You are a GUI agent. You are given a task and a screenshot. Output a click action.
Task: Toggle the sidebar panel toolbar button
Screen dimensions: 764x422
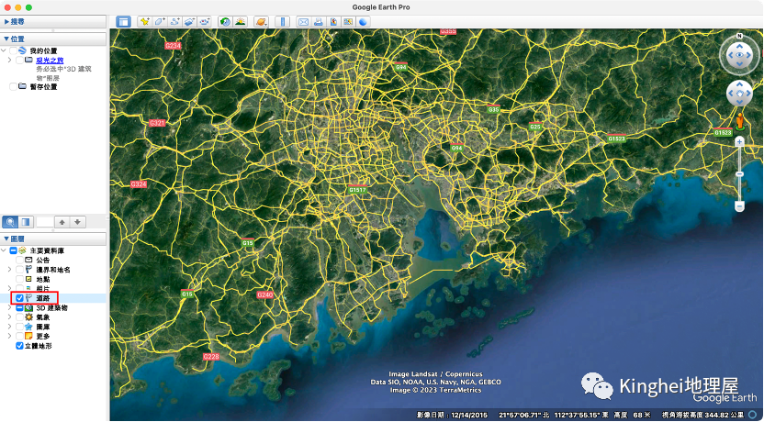123,21
